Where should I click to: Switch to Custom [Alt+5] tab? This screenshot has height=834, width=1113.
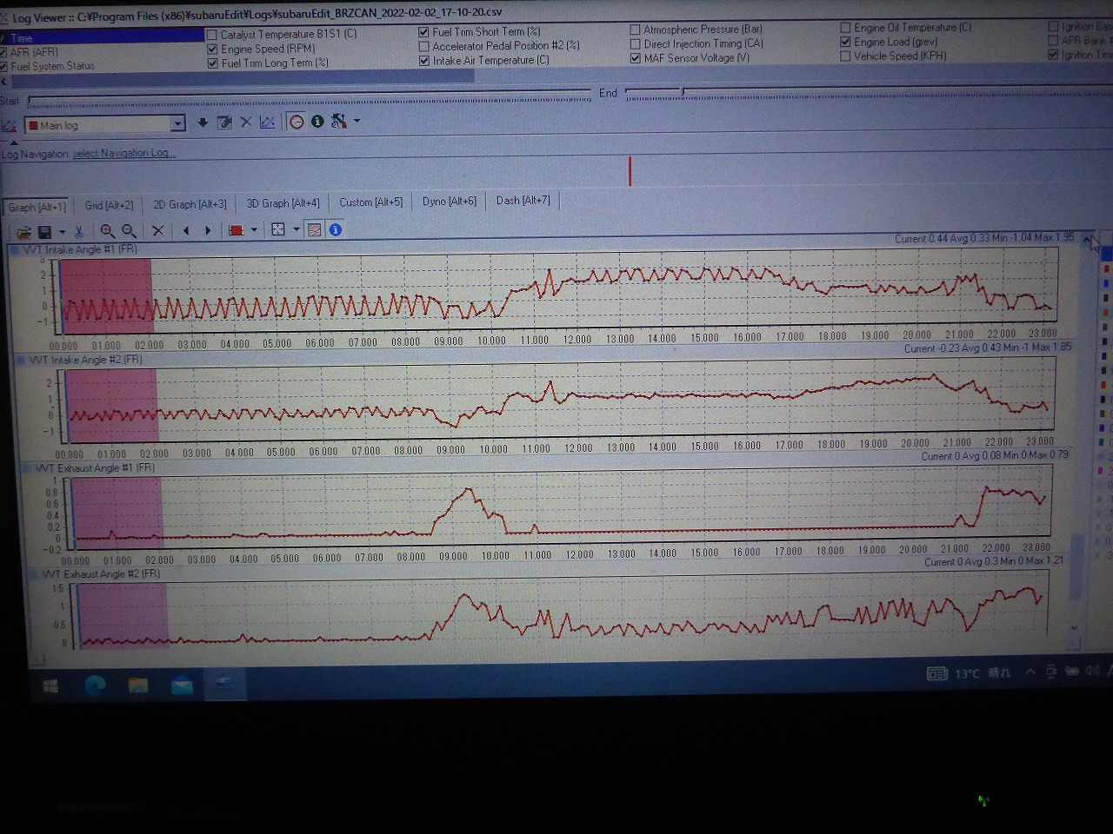pos(370,202)
